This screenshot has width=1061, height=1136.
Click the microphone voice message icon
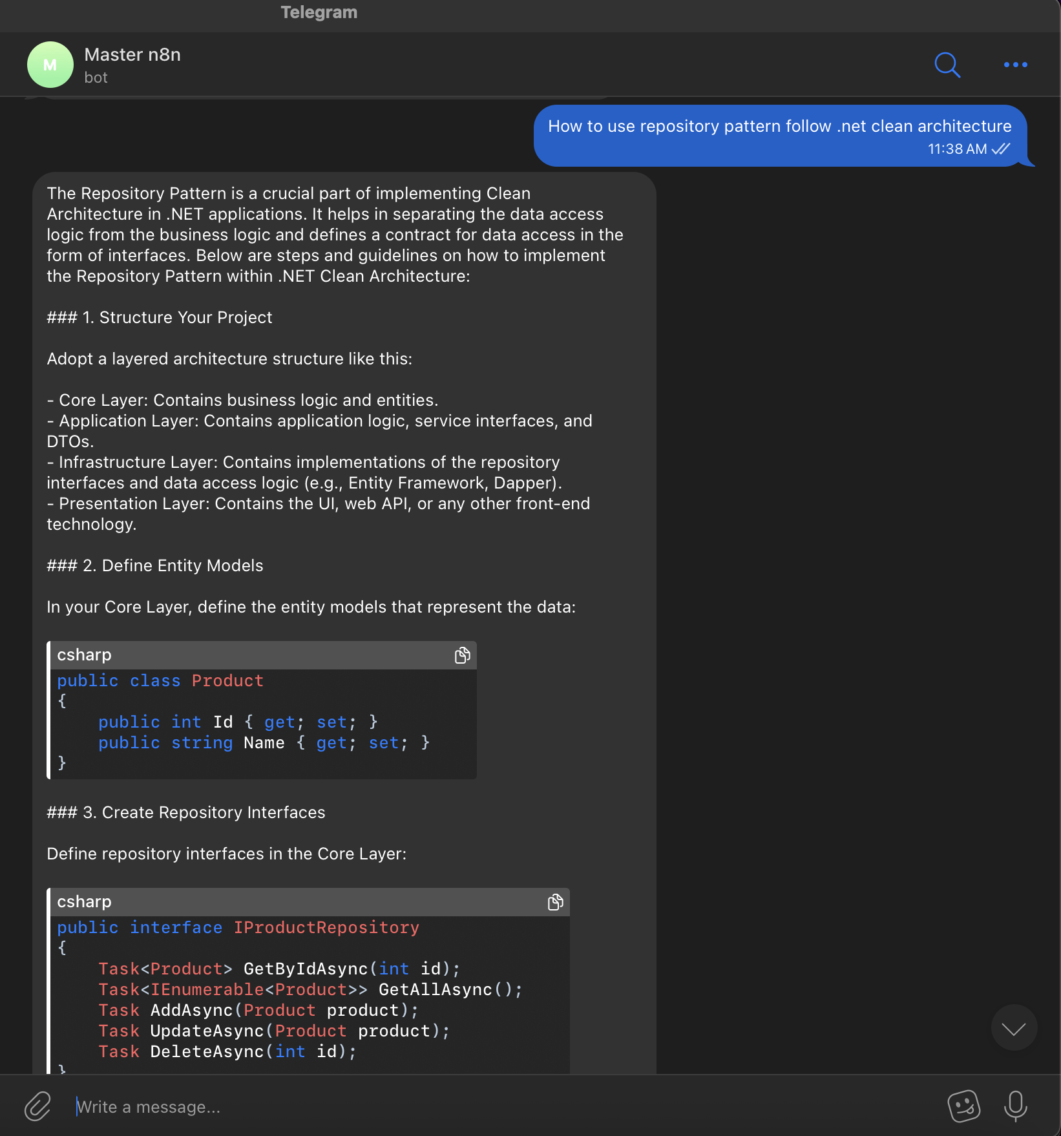(x=1015, y=1106)
